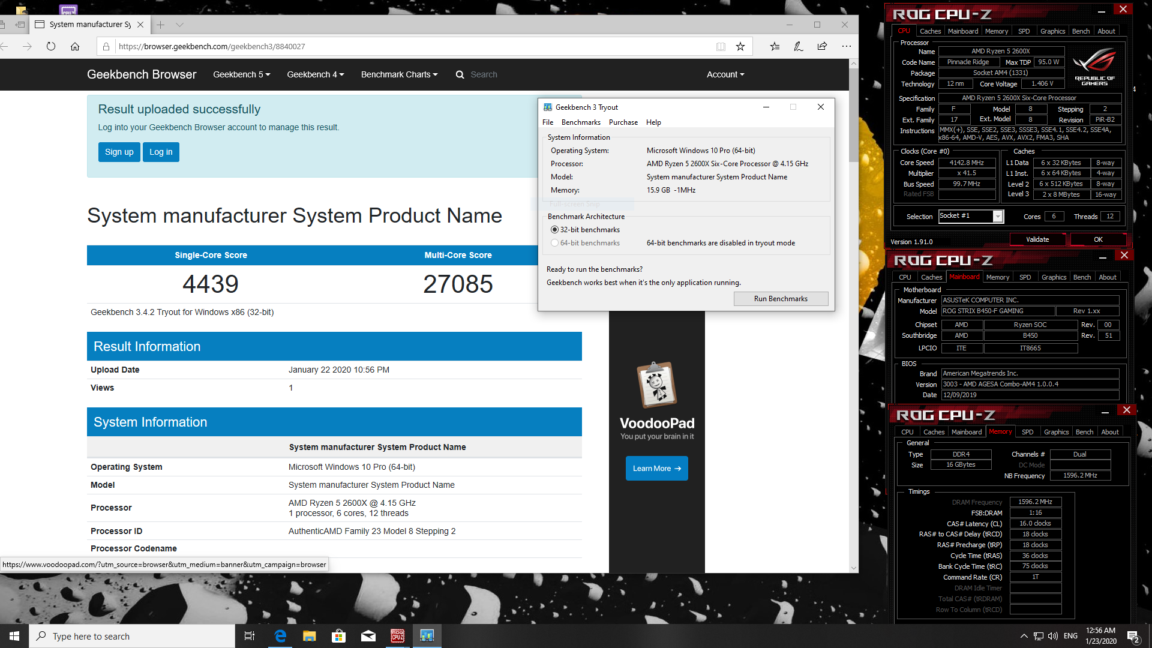This screenshot has height=648, width=1152.
Task: Go to the browser home page
Action: point(75,46)
